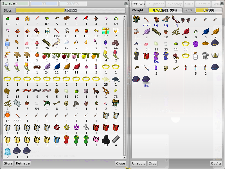The image size is (225, 169).
Task: Close the Storage window with X
Action: coord(126,3)
